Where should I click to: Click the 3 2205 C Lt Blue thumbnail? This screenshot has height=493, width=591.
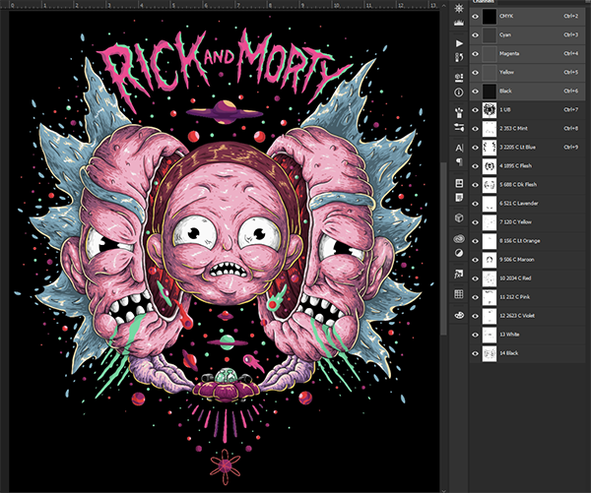[x=490, y=148]
